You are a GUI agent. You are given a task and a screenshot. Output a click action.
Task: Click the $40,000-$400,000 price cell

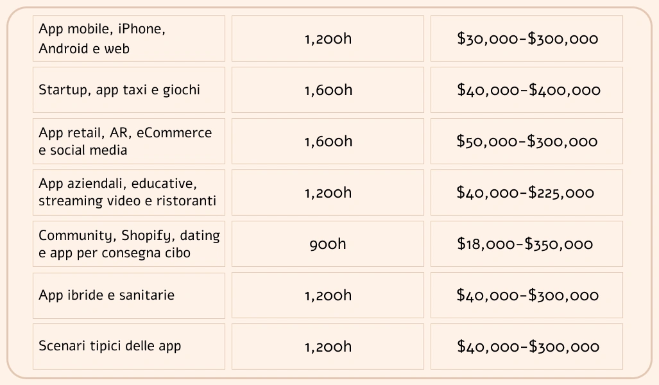pyautogui.click(x=527, y=90)
